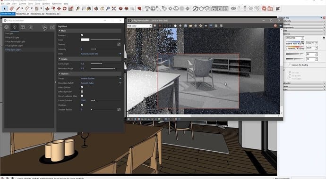Click Shadow Radius texture map icon
326x179 pixels.
[x=119, y=109]
